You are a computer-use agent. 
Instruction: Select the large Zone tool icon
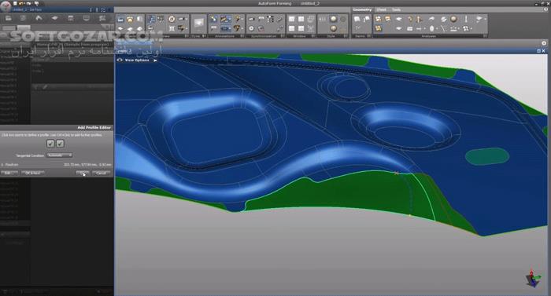click(x=199, y=23)
